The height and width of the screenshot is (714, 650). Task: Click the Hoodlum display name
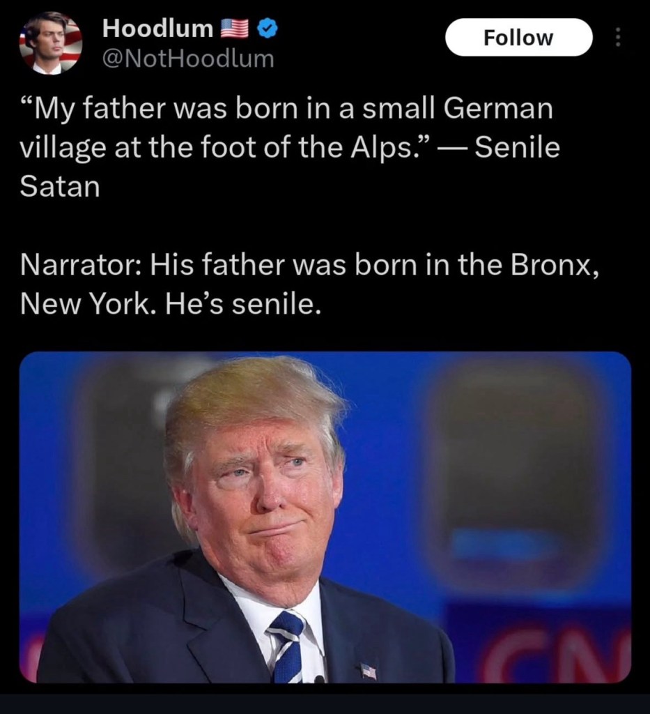157,29
